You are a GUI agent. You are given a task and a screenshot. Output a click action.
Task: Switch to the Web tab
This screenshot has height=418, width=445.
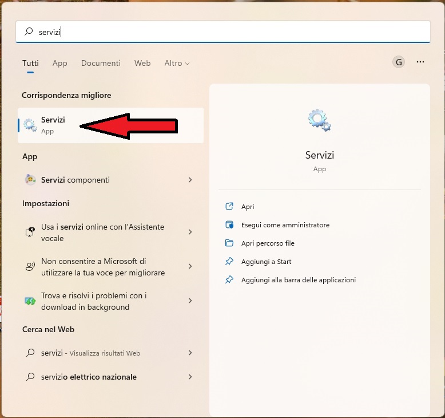[142, 63]
